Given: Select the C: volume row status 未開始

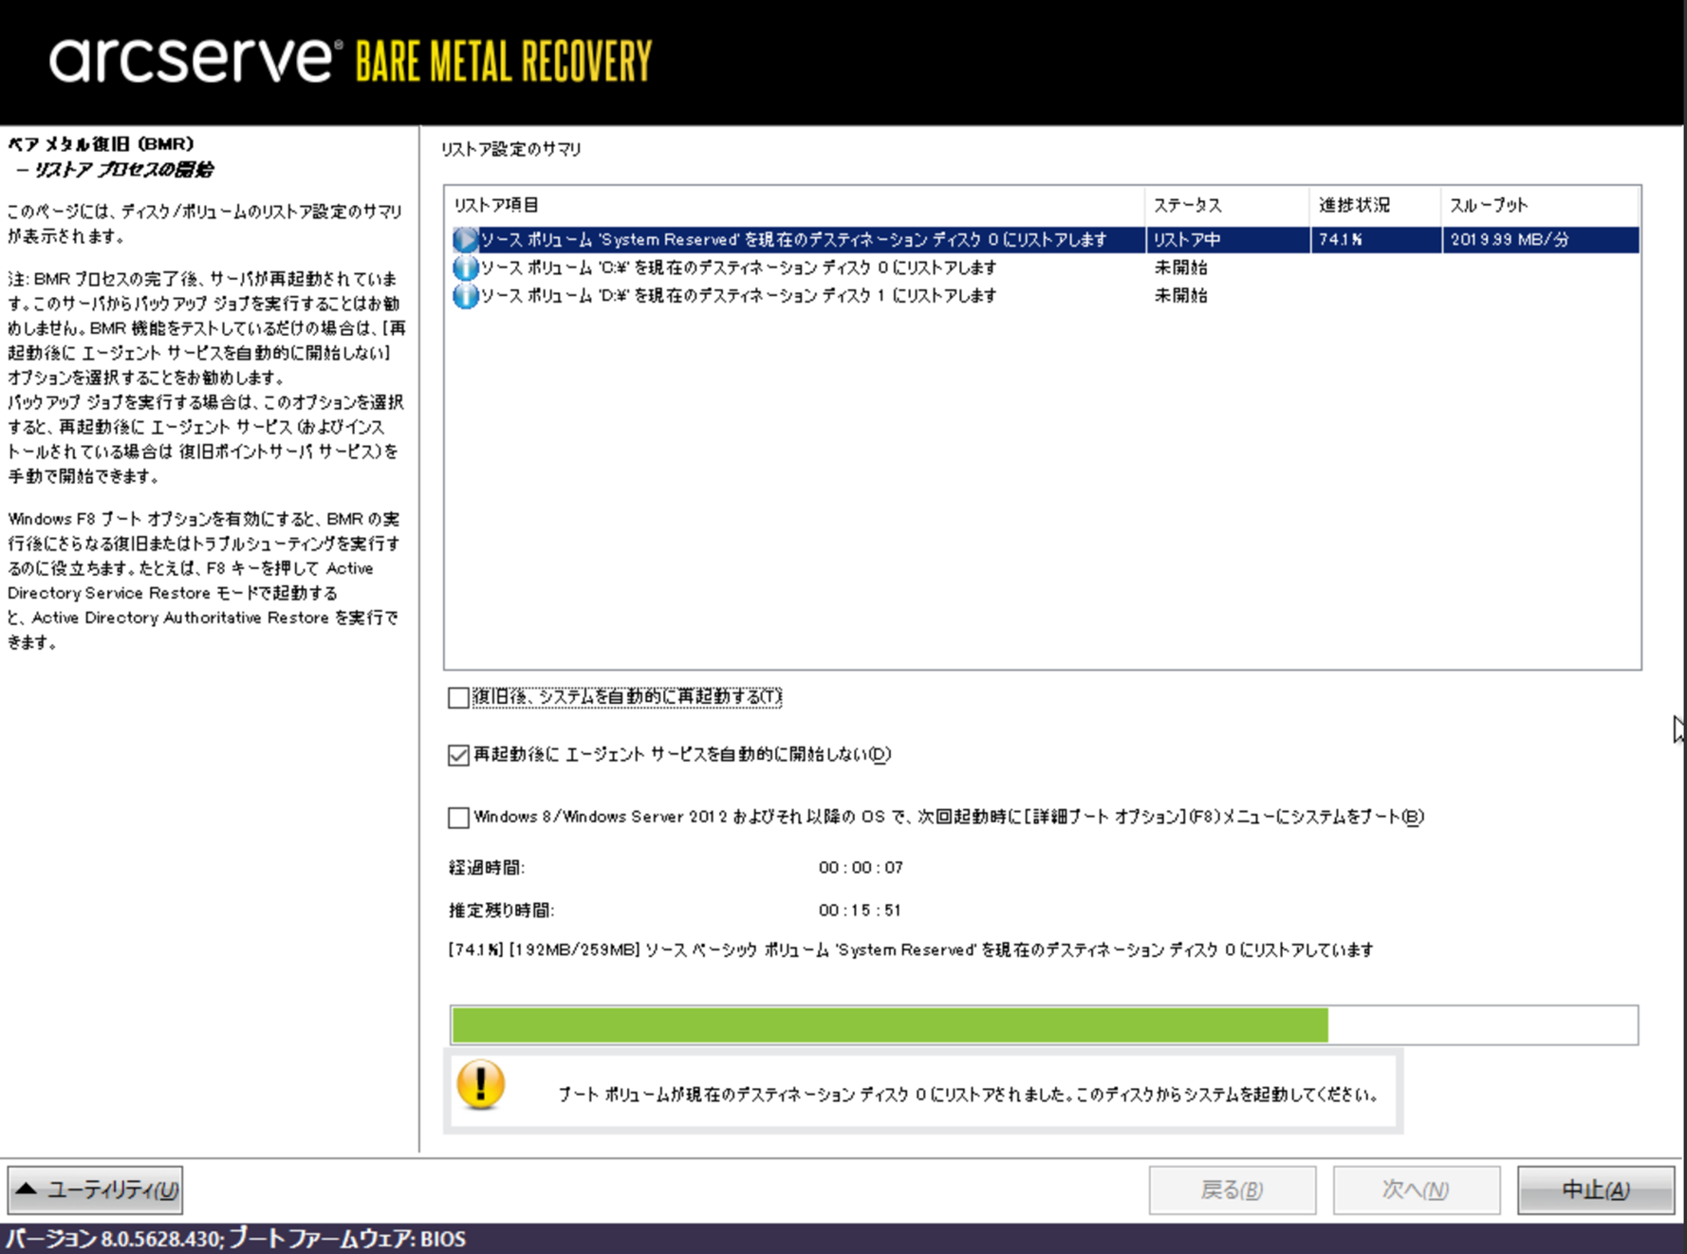Looking at the screenshot, I should coord(1180,268).
